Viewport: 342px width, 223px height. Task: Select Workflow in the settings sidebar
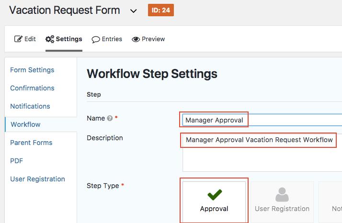(x=25, y=124)
